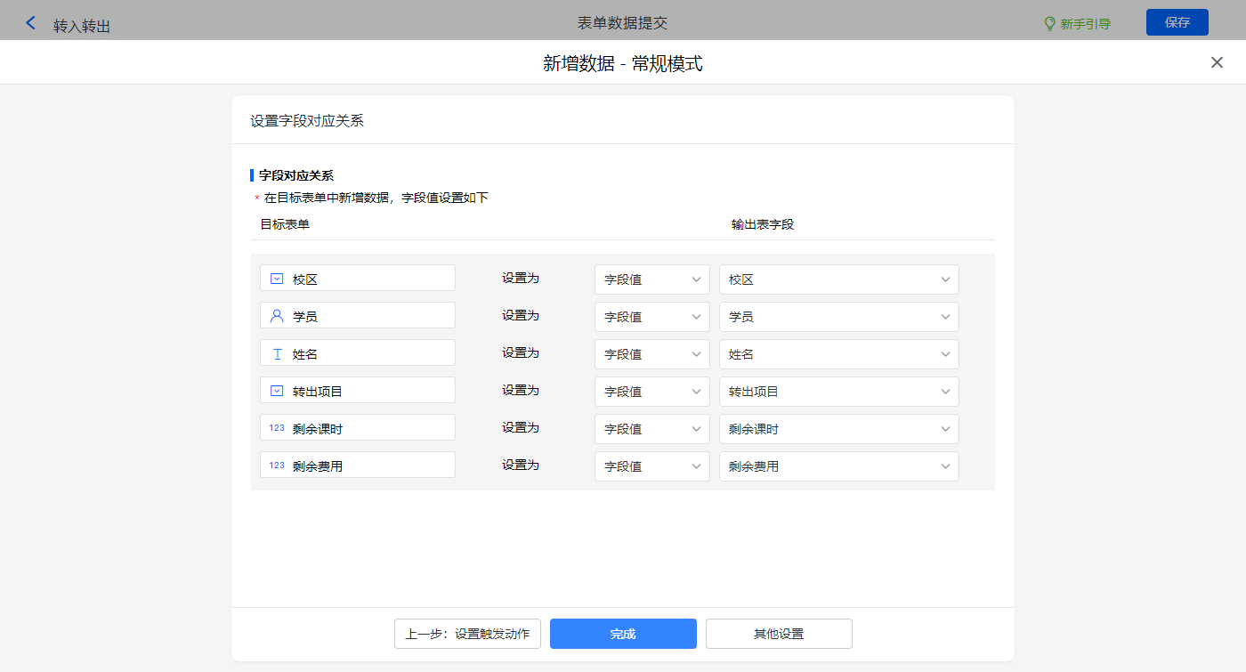Click the 剩余课时 target form field box
1246x672 pixels.
[x=358, y=428]
